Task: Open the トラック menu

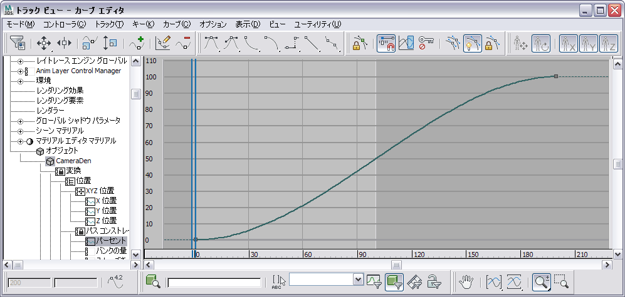Action: click(x=109, y=24)
